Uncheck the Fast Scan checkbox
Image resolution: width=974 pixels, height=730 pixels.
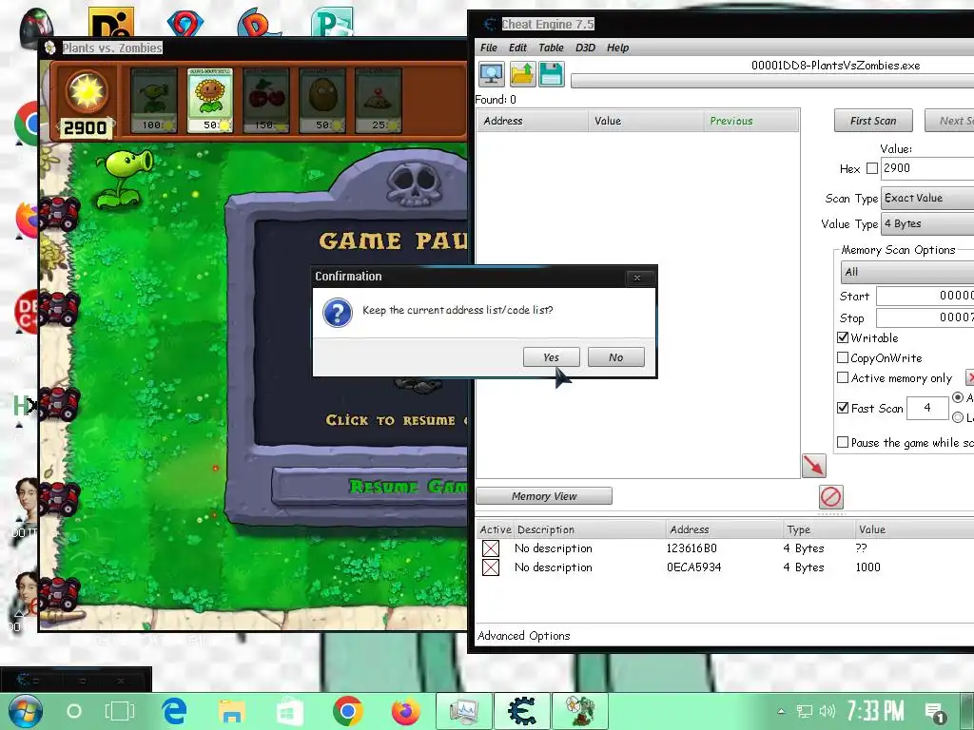pos(843,408)
